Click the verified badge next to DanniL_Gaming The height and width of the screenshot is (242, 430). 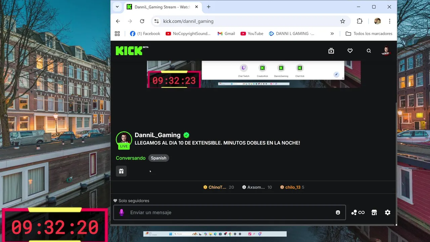[186, 135]
